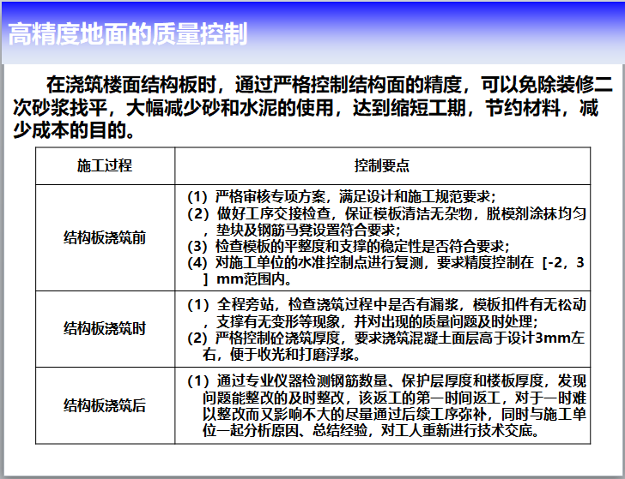Click the 结构板浇筑前 row label
The width and height of the screenshot is (625, 479).
pos(105,237)
